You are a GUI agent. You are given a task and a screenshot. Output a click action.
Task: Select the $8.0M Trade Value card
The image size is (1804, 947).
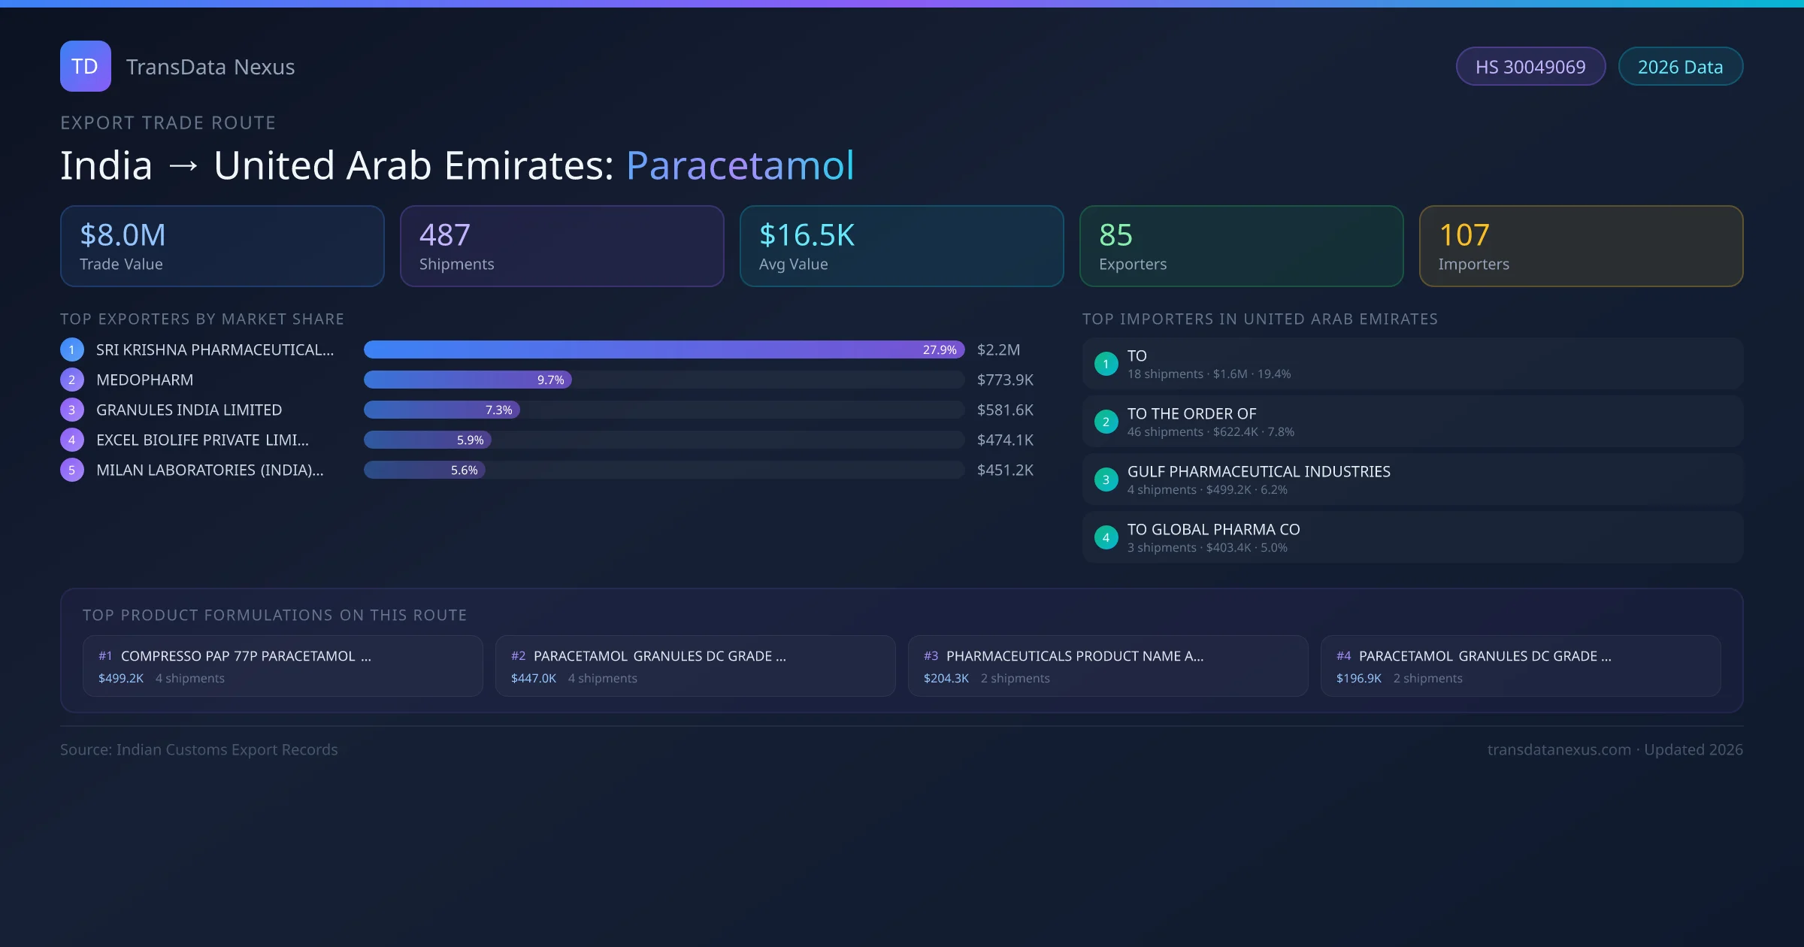(x=222, y=246)
